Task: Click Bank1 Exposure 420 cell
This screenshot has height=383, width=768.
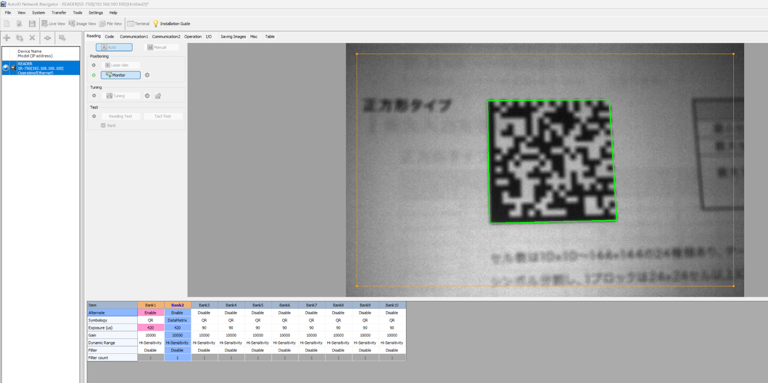Action: 151,328
